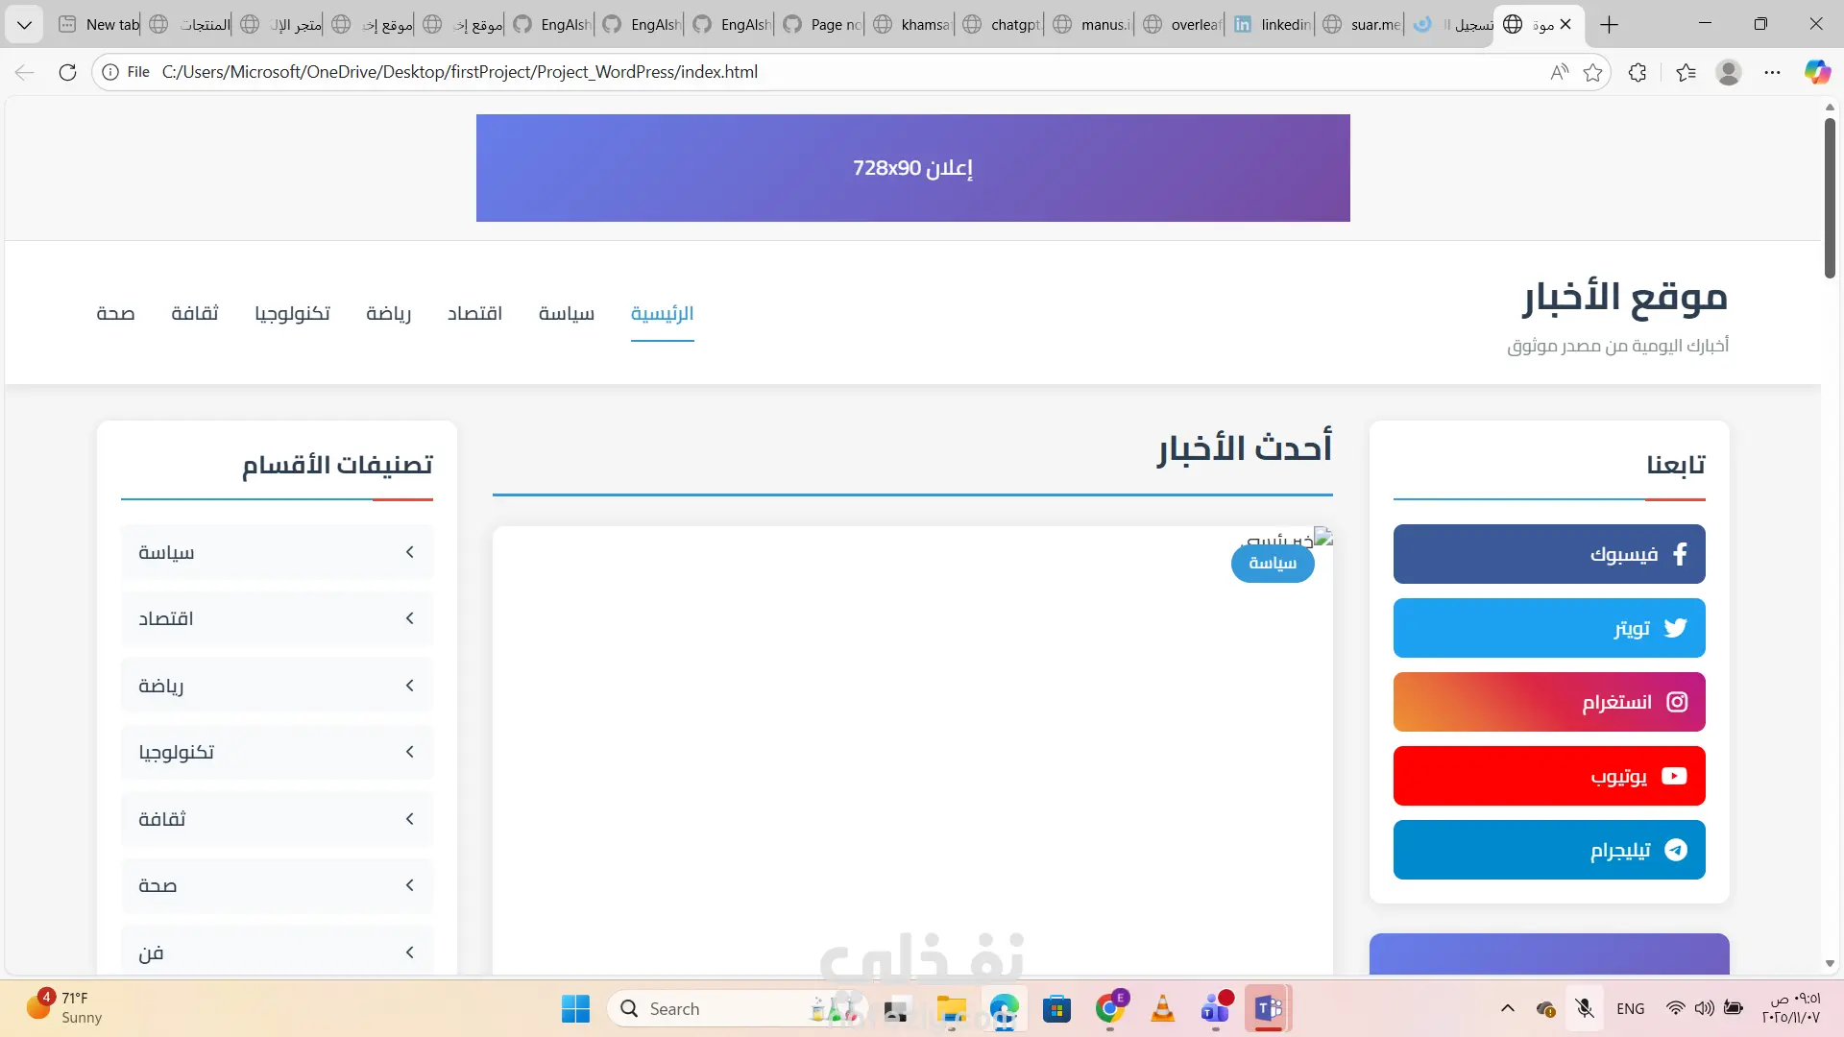Switch to the chatgpt browser tab
Viewport: 1844px width, 1037px height.
coord(1004,24)
